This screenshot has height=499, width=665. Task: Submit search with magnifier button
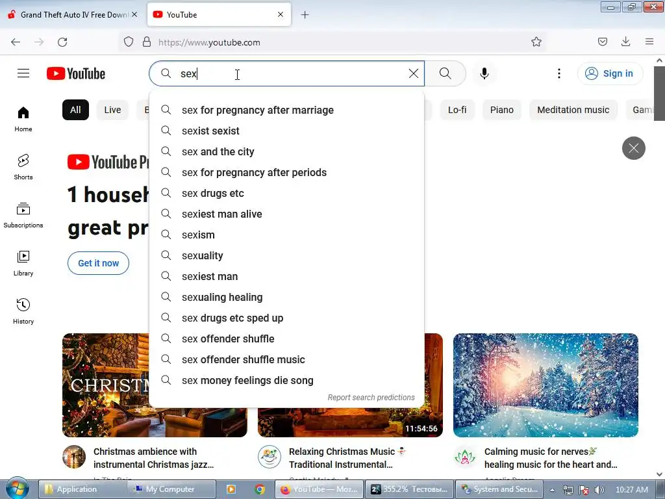[x=445, y=73]
